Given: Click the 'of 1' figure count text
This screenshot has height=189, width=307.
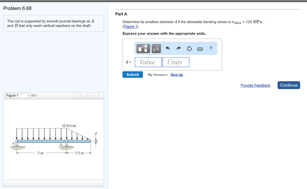Looking at the screenshot, I should [34, 95].
